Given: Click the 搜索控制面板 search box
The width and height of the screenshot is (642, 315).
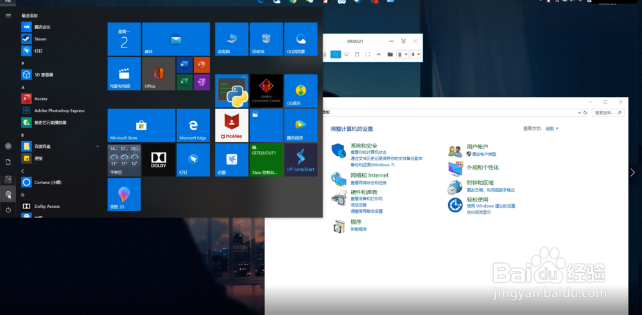Looking at the screenshot, I should 607,112.
